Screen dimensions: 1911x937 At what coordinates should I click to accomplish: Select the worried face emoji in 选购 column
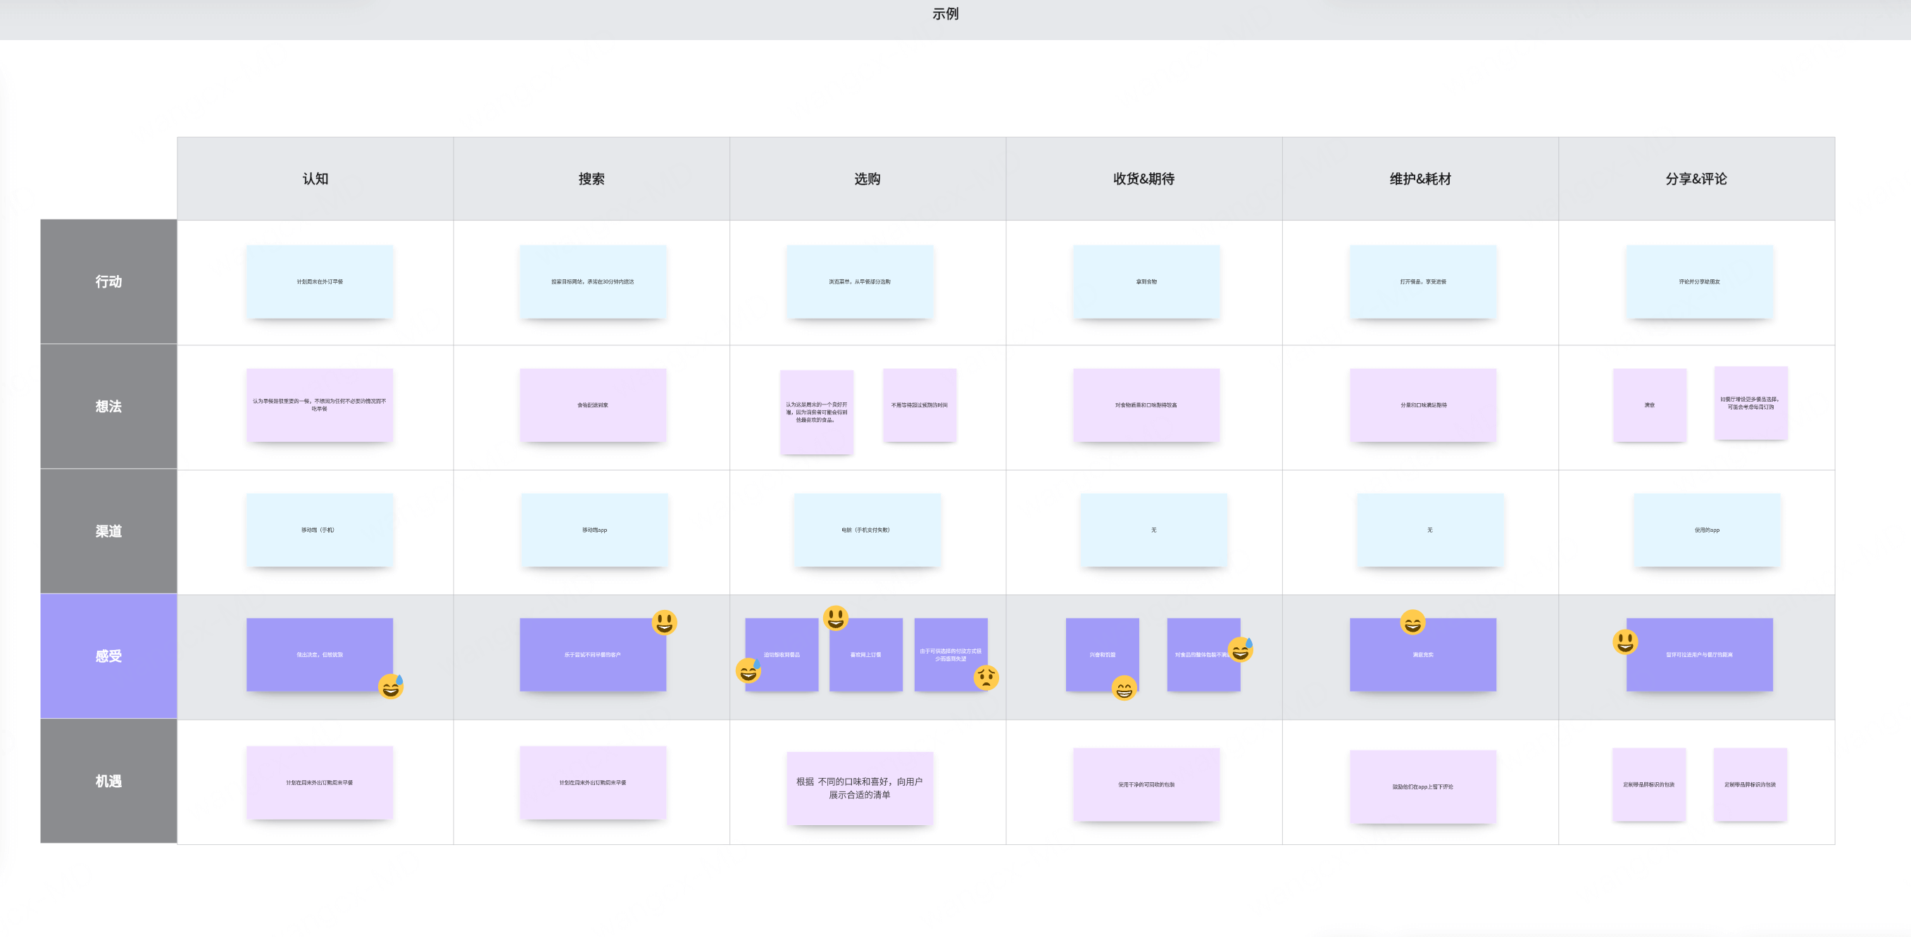point(986,677)
